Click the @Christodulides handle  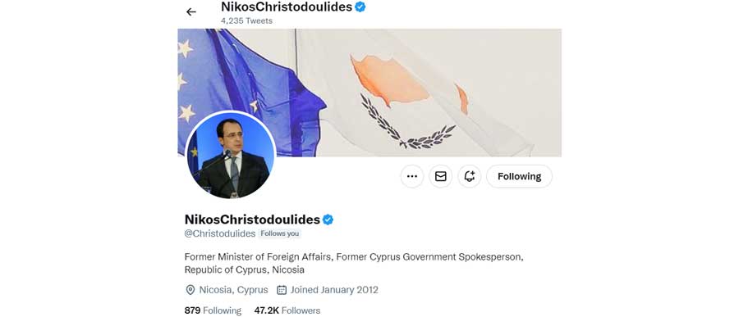tap(219, 233)
